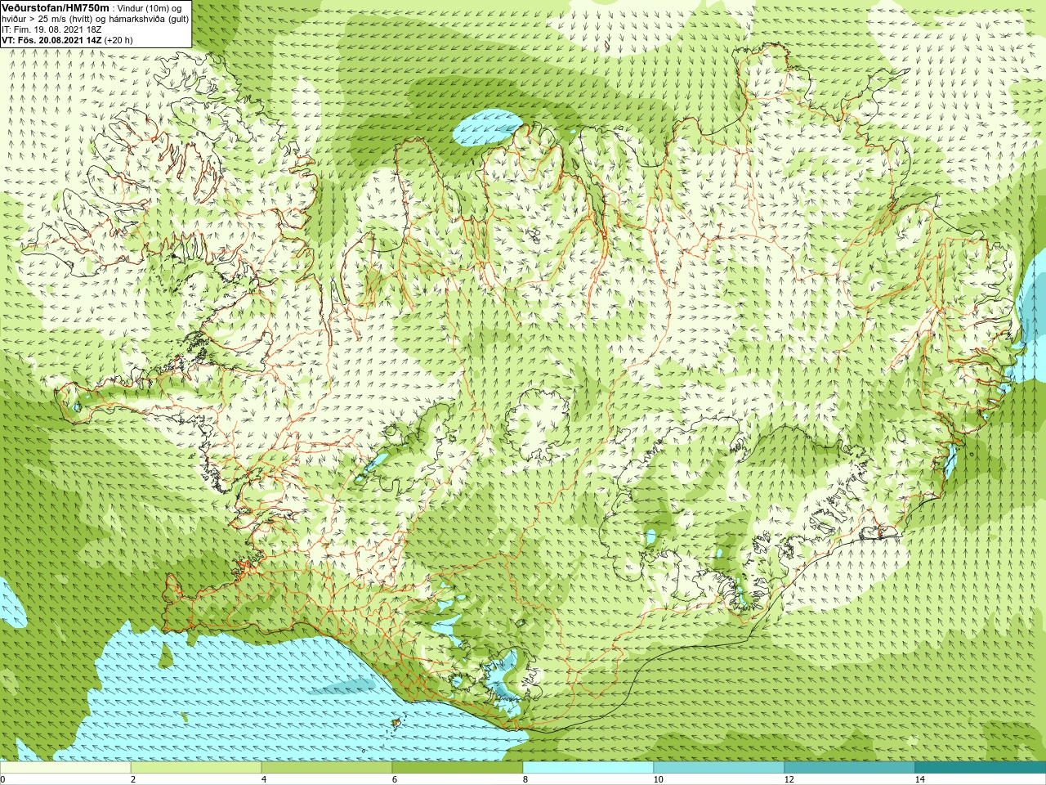
Task: Click the medium green 4–6 legend swatch
Action: pos(327,768)
